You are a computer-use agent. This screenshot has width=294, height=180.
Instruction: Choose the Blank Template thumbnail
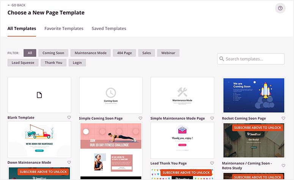coord(39,95)
